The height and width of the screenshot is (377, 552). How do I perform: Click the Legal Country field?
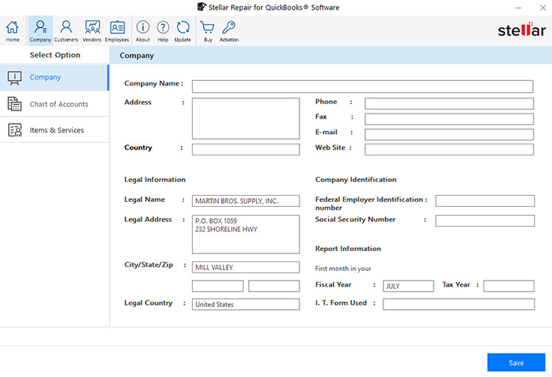(246, 304)
